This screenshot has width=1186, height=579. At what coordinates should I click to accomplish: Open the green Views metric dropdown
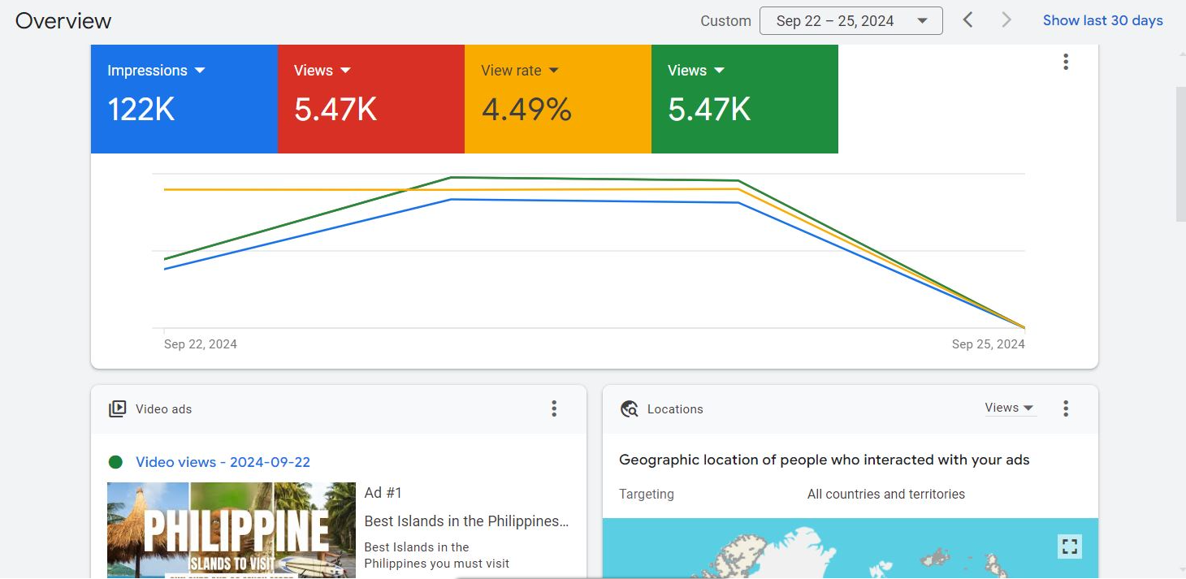tap(719, 71)
